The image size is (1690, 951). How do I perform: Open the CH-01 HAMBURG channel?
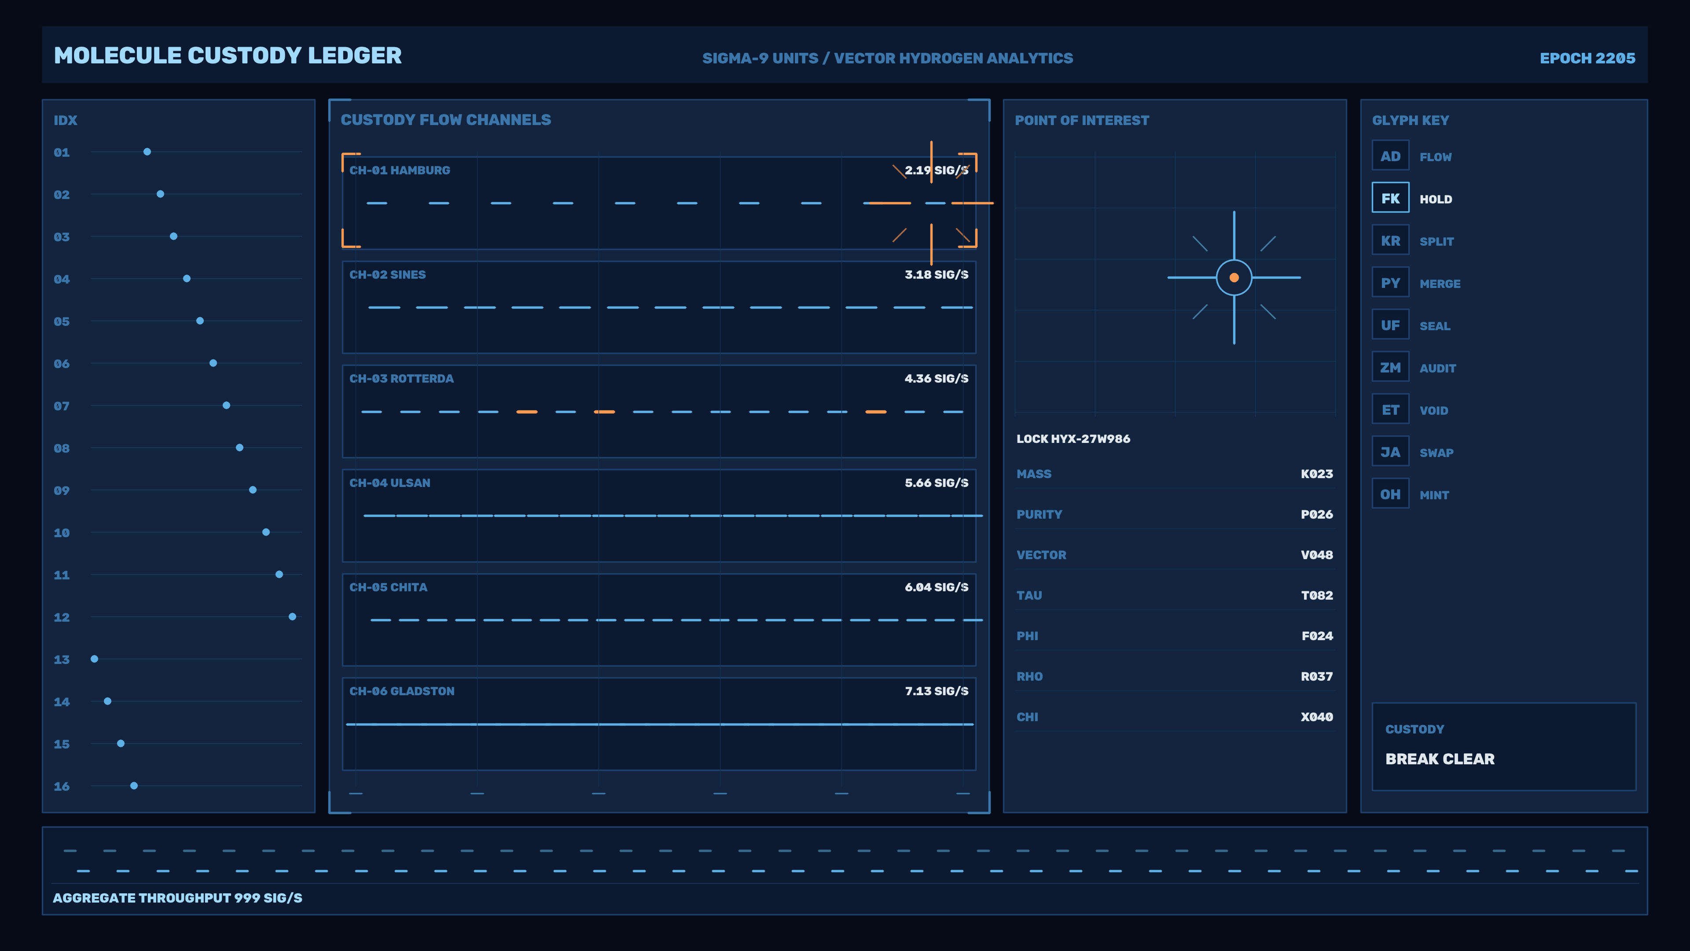coord(659,203)
